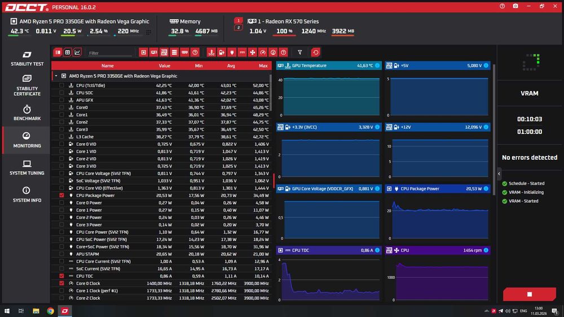The height and width of the screenshot is (317, 564).
Task: Open Stability Certificate section
Action: 27,86
